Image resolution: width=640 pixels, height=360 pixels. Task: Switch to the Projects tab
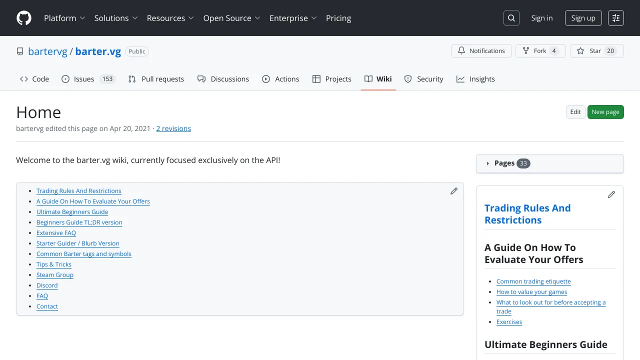click(332, 79)
